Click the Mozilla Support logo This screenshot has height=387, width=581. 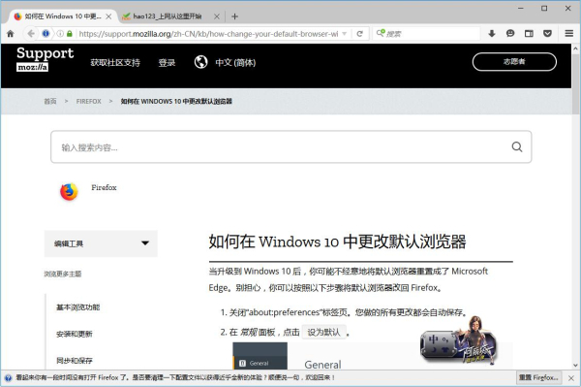46,59
